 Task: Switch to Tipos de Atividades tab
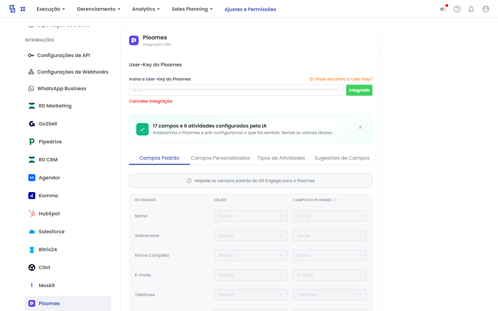point(281,158)
